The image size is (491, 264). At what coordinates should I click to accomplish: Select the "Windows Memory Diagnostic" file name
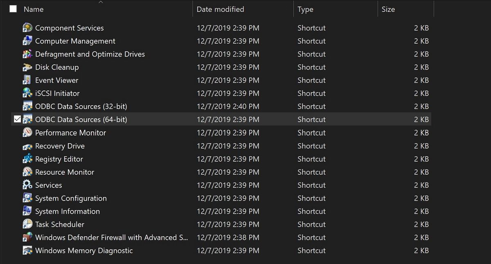[84, 250]
